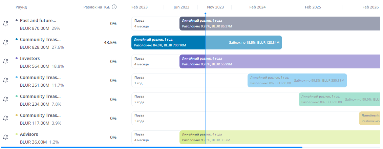
Task: Click the vesting bar showing BLUR 3.57M unlocked
Action: click(280, 137)
